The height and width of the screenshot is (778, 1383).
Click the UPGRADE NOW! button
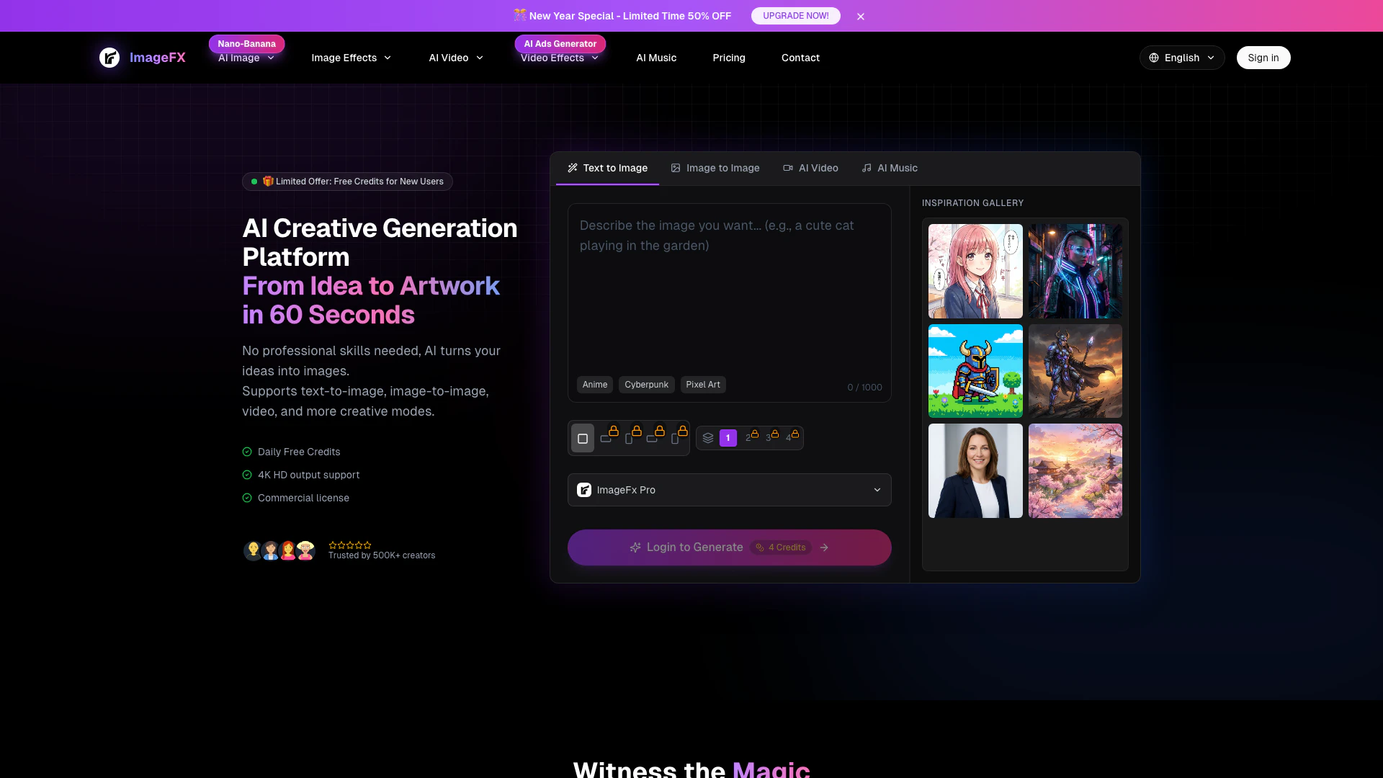point(795,16)
